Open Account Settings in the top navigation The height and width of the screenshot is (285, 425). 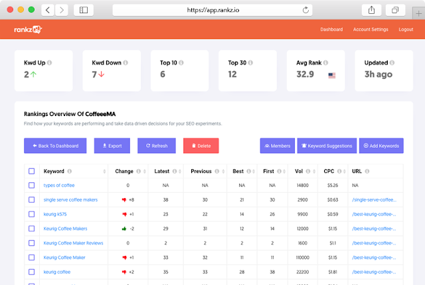pyautogui.click(x=371, y=29)
